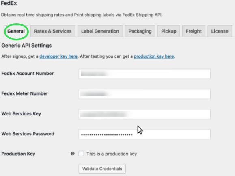Screen dimensions: 235x176
Task: Open the Label Generation tab
Action: tap(100, 31)
